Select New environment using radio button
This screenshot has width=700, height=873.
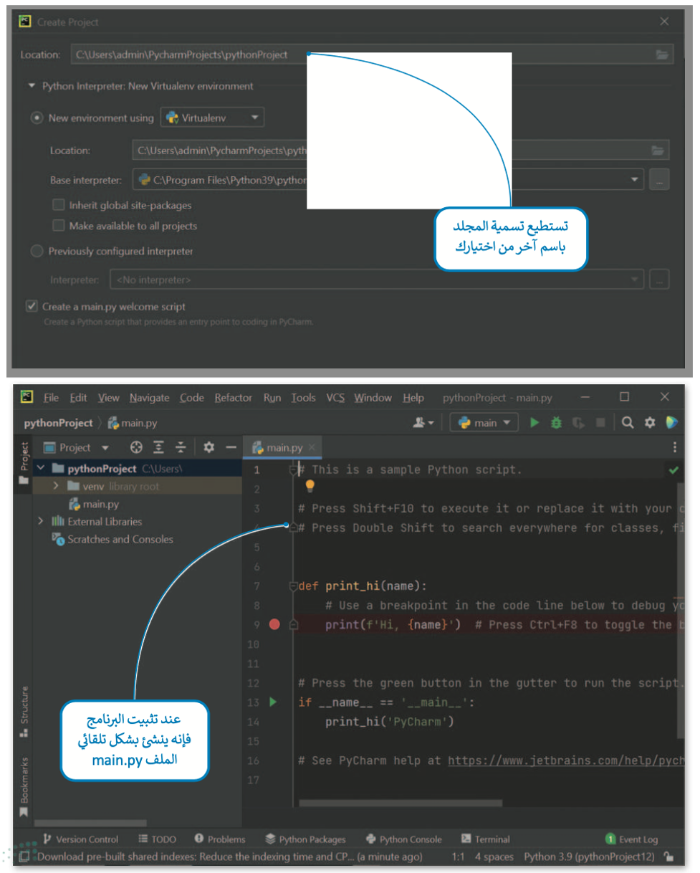[37, 118]
